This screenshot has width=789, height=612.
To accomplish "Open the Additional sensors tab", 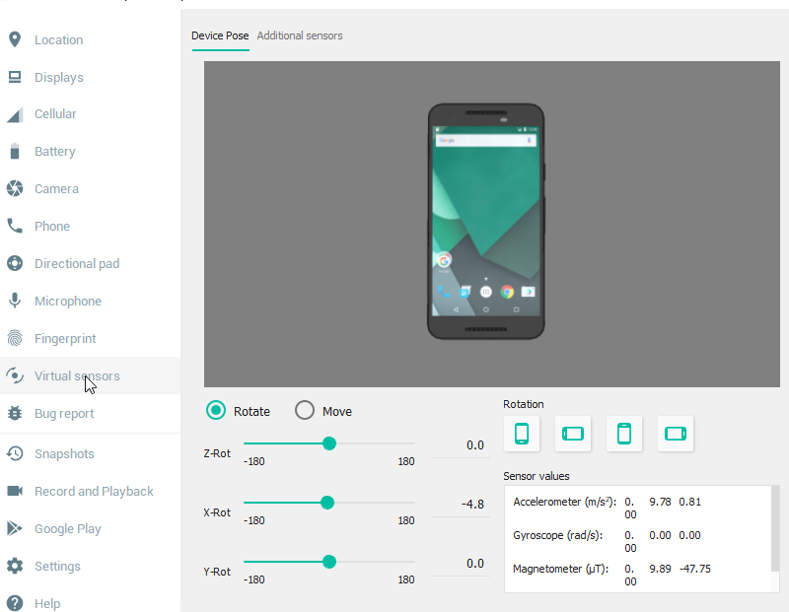I will pos(300,35).
